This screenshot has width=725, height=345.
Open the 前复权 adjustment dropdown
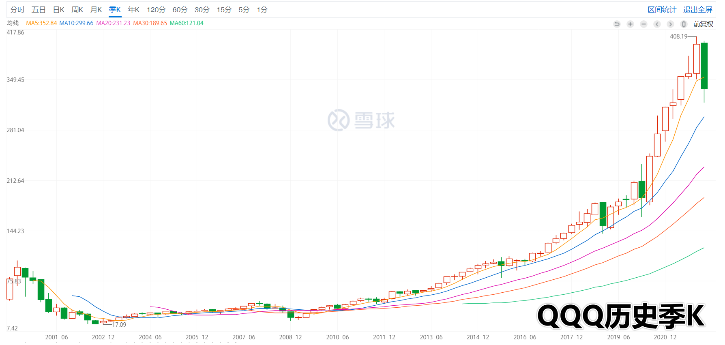pos(703,24)
